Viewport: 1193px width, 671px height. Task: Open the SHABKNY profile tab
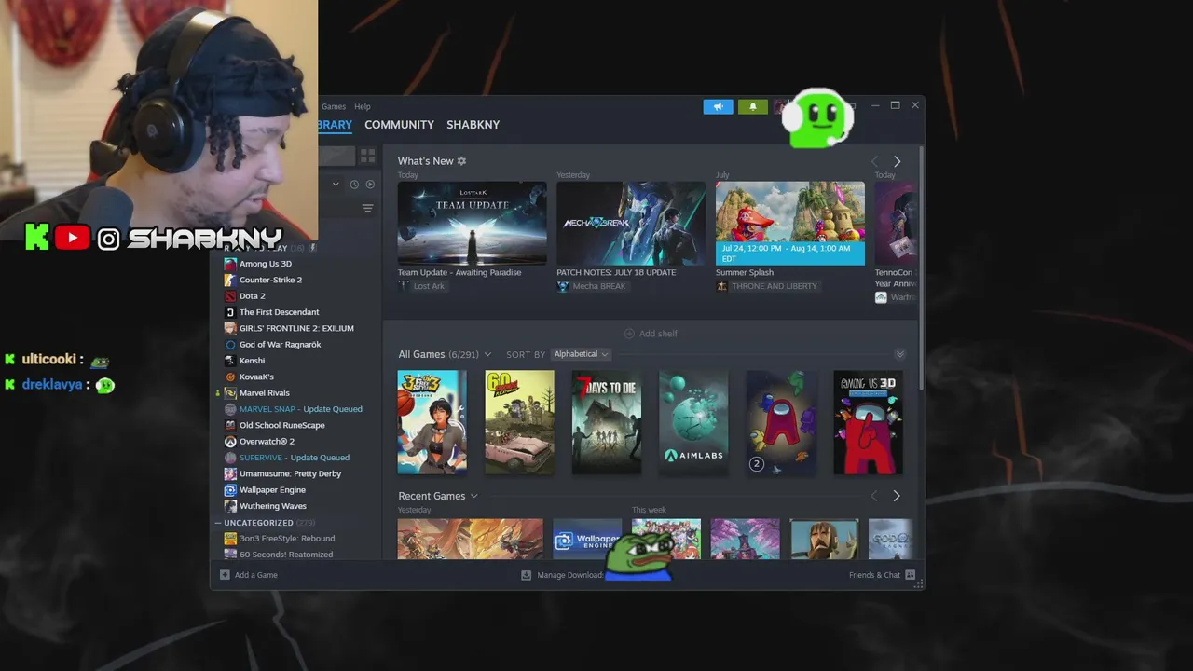click(473, 125)
